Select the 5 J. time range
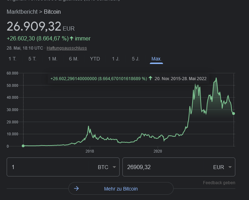Screen dimensions: 249x200 [x=136, y=59]
